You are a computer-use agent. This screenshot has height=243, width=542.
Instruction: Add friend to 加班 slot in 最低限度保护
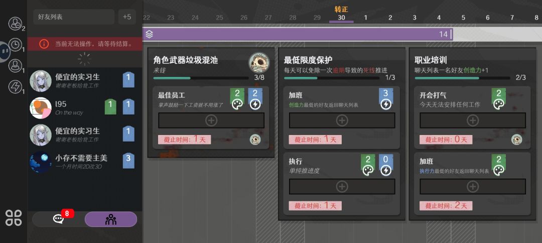coord(342,120)
